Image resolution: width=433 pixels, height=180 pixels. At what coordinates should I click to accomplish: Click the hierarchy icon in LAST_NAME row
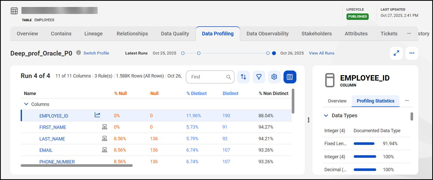tap(104, 139)
